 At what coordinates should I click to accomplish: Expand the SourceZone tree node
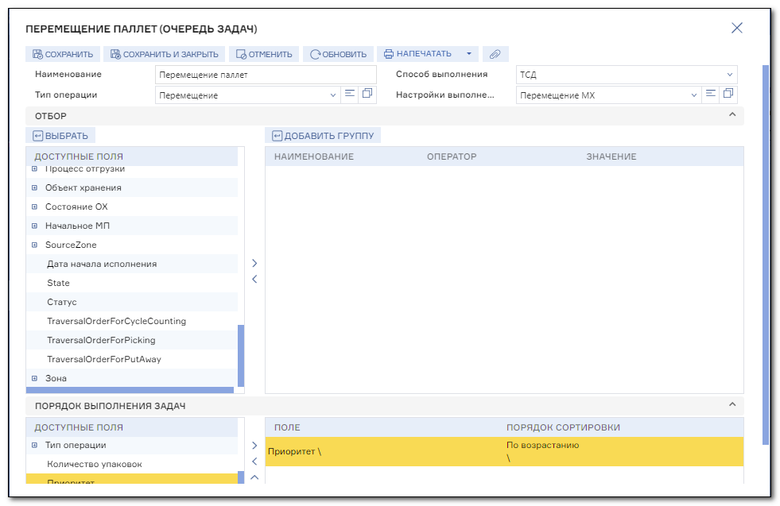click(x=34, y=245)
